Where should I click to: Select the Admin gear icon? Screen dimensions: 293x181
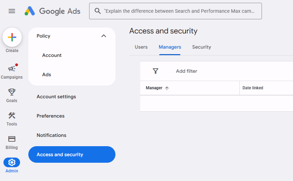[x=12, y=162]
